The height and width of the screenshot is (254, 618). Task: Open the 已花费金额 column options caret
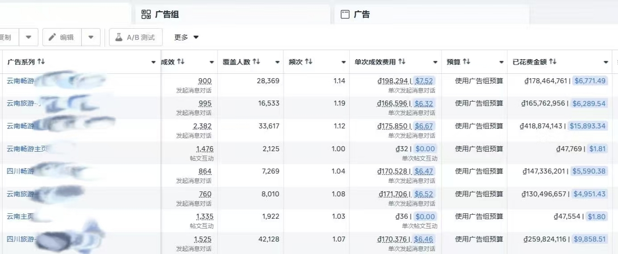(x=606, y=62)
